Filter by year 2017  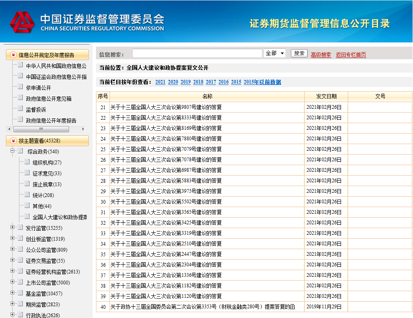coord(211,82)
